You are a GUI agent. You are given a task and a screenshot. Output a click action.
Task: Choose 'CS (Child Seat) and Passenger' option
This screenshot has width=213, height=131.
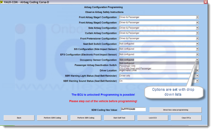159,69
